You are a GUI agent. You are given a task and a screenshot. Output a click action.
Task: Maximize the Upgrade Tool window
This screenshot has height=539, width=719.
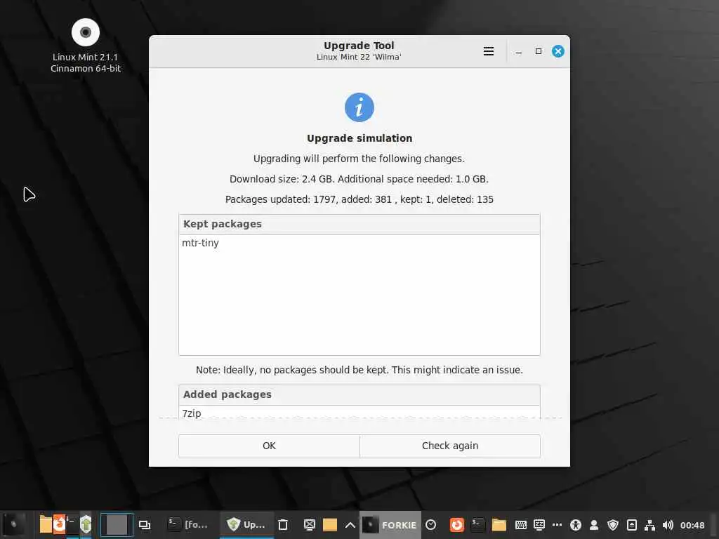[539, 51]
